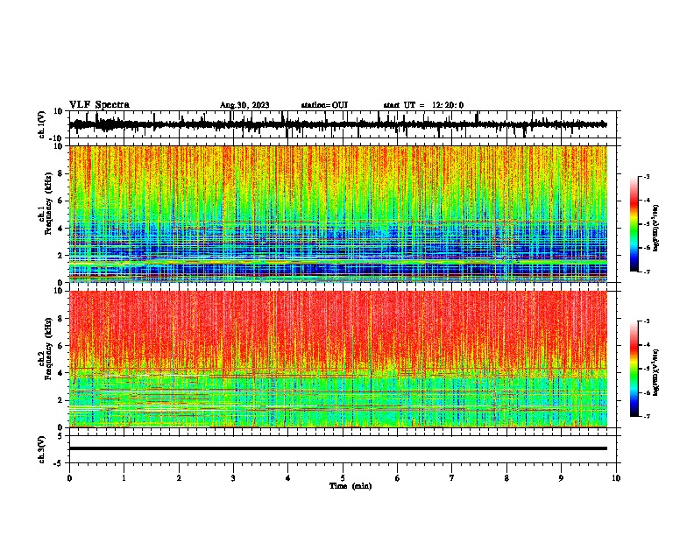The image size is (694, 536).
Task: Click the "6" kHz tick of ch.2 spectrogram
Action: (61, 346)
